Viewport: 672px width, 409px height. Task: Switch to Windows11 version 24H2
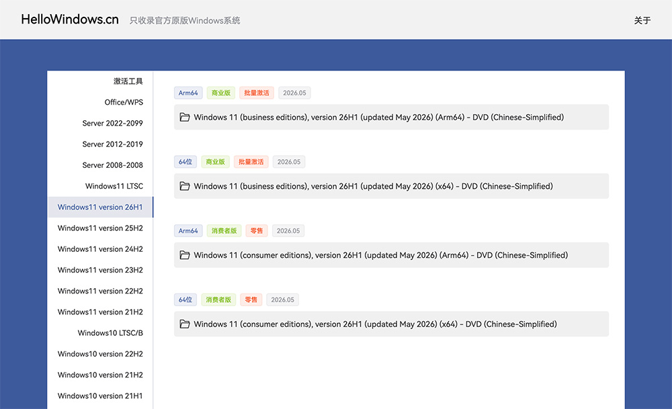pyautogui.click(x=100, y=249)
